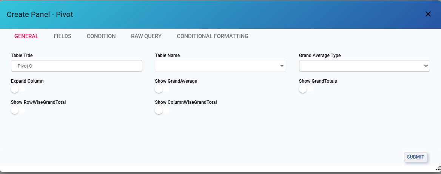Enable the Show GrandAverage switch
The image size is (441, 174).
click(x=162, y=89)
